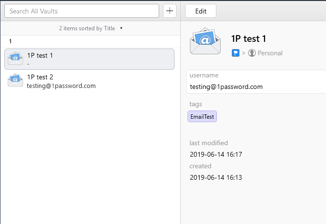Open the sort order dropdown arrow
326x224 pixels.
121,28
